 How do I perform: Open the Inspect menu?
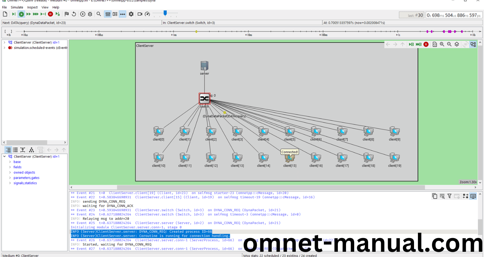coord(32,7)
